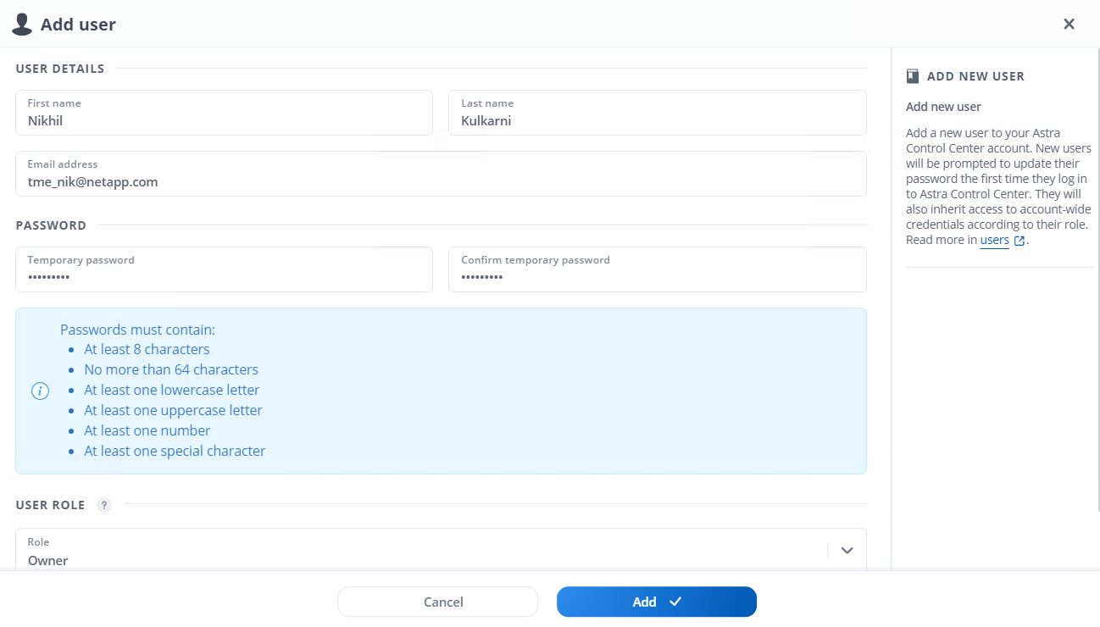Viewport: 1100px width, 627px height.
Task: Click the USER ROLE section heading
Action: 51,505
